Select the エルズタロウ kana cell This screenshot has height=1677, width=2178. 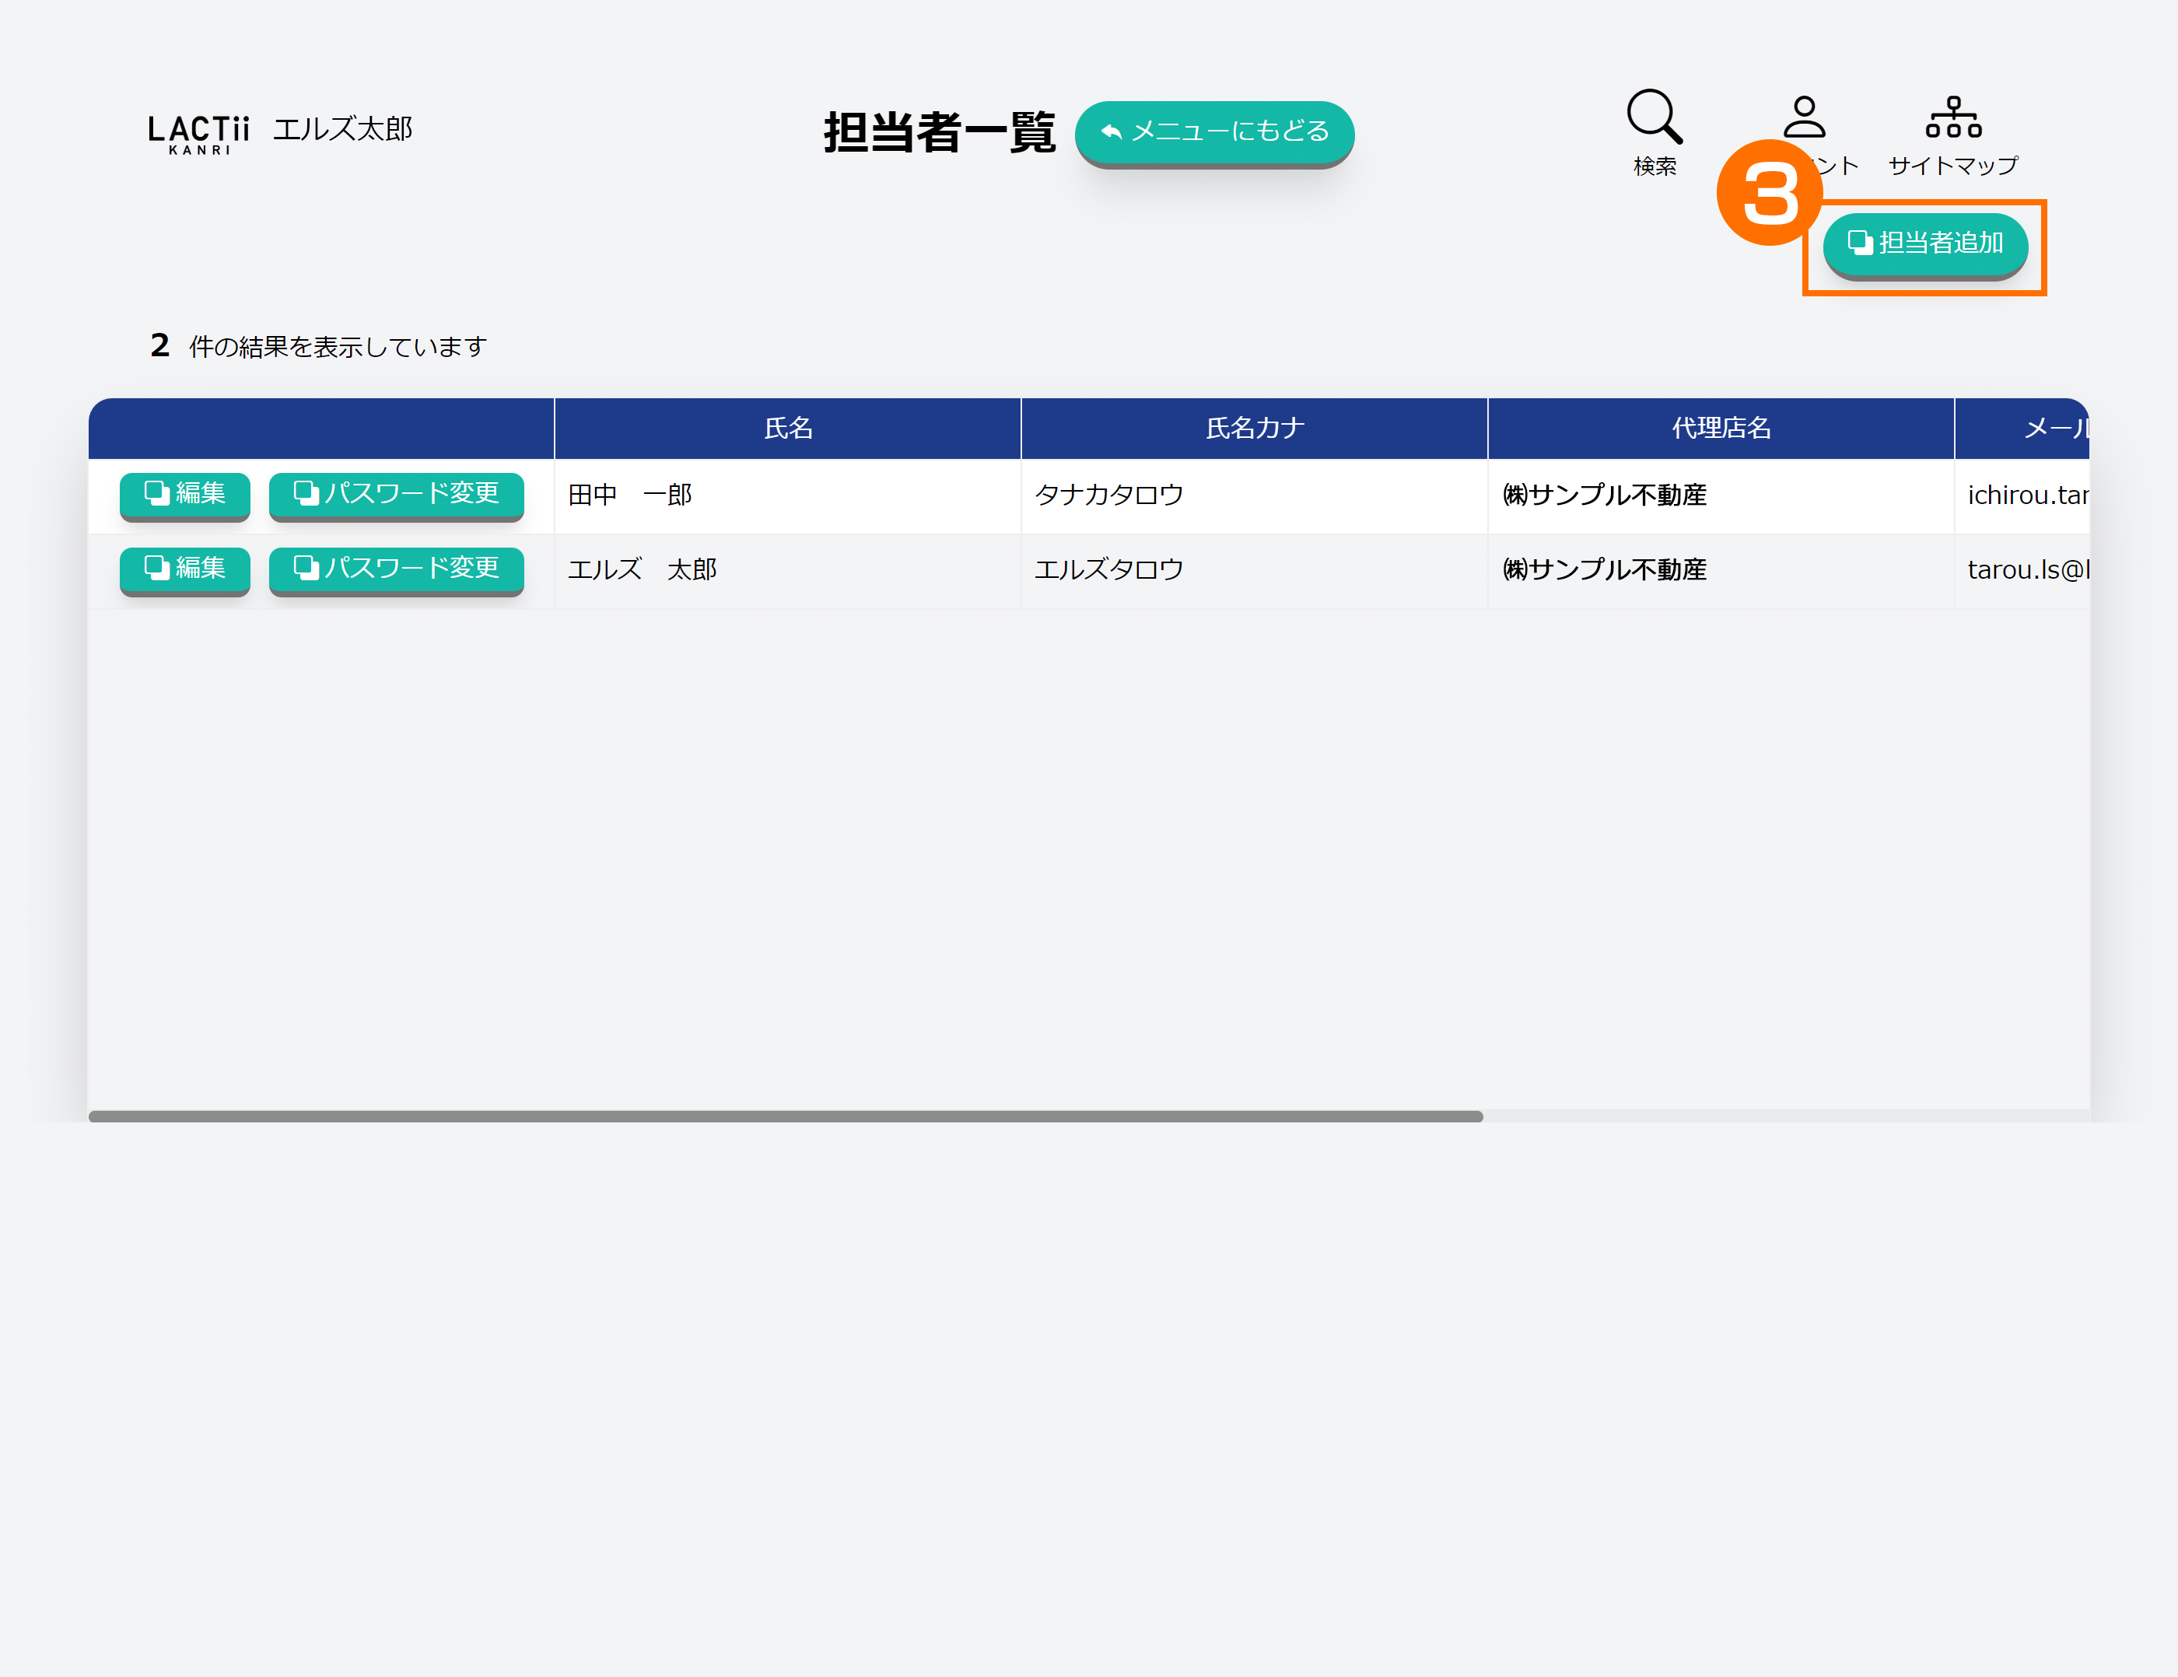point(1108,570)
